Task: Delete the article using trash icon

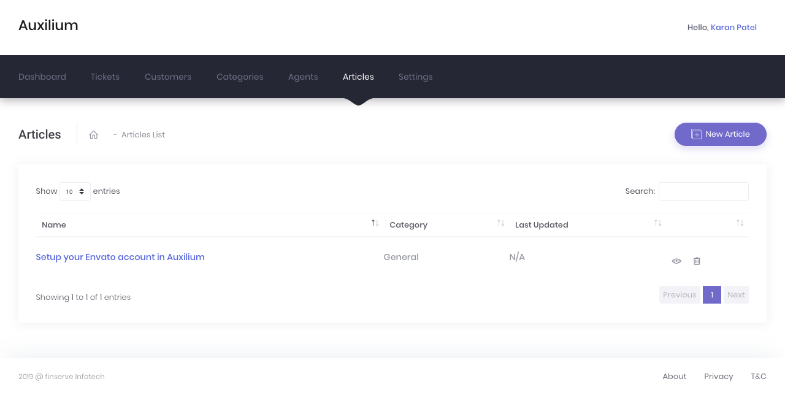Action: pos(697,261)
